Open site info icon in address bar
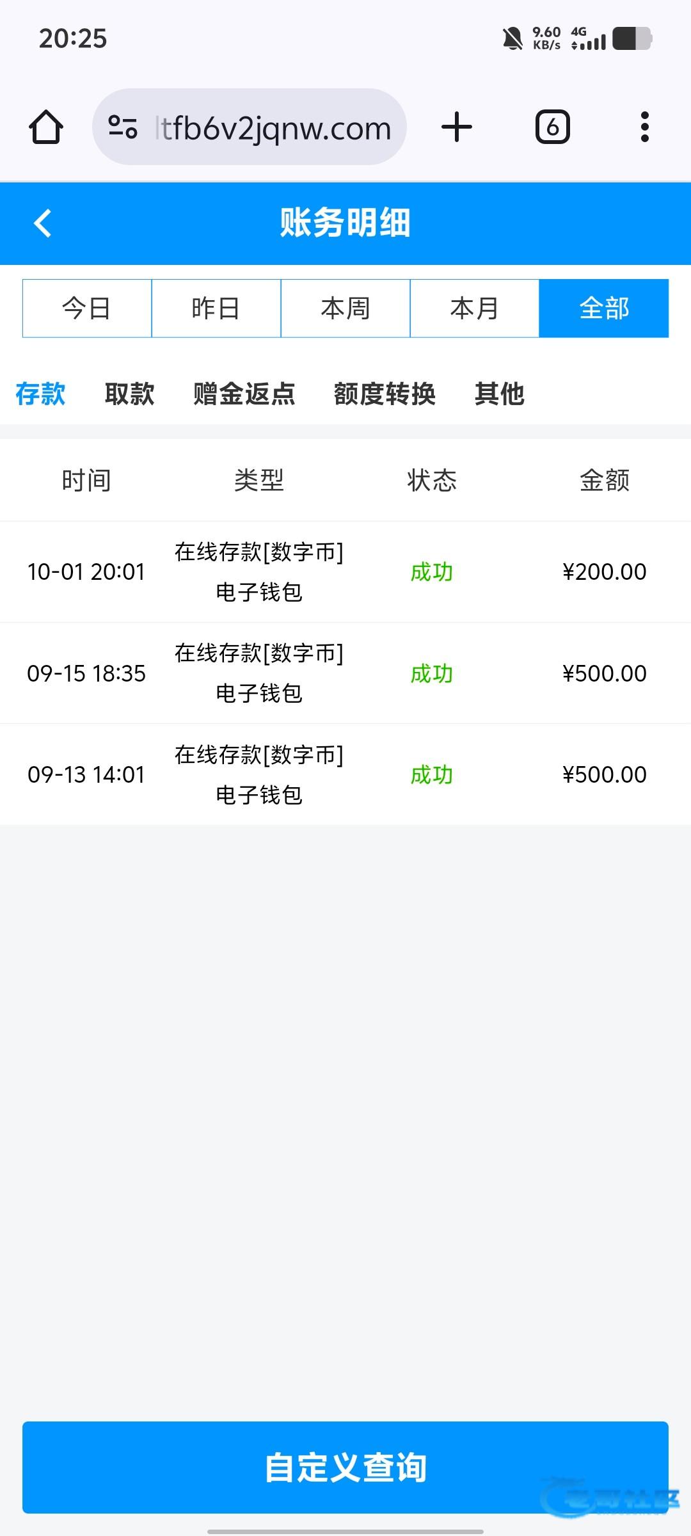691x1536 pixels. click(x=122, y=127)
